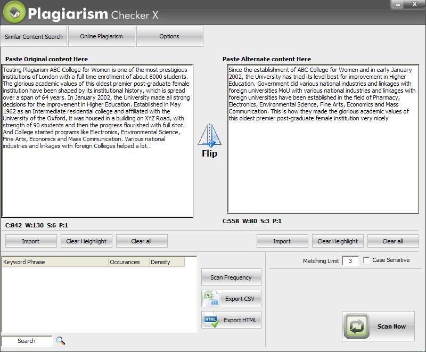Import a file into the alternate content pane
Viewport: 426px width, 352px height.
coord(282,241)
